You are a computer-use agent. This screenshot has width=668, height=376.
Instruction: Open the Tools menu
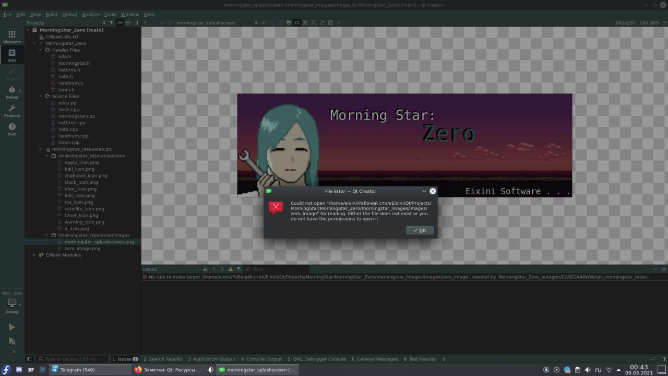[110, 15]
